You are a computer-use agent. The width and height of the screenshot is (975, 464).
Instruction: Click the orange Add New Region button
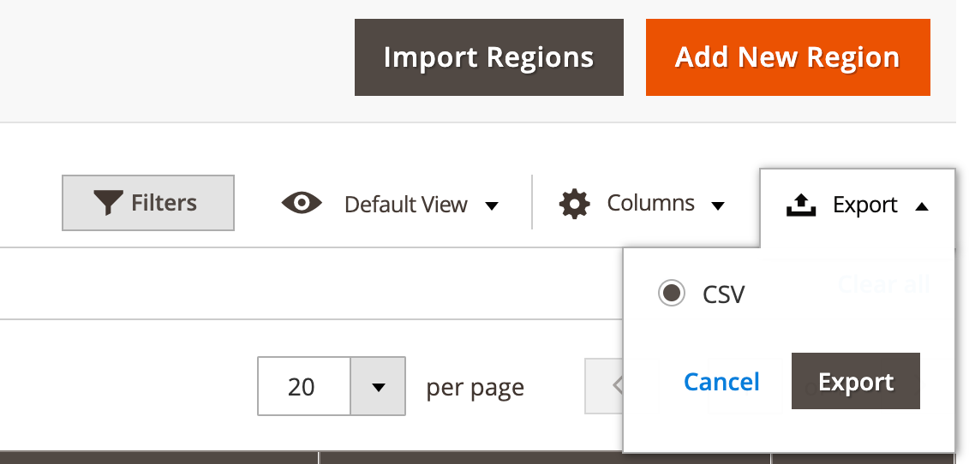(x=788, y=57)
